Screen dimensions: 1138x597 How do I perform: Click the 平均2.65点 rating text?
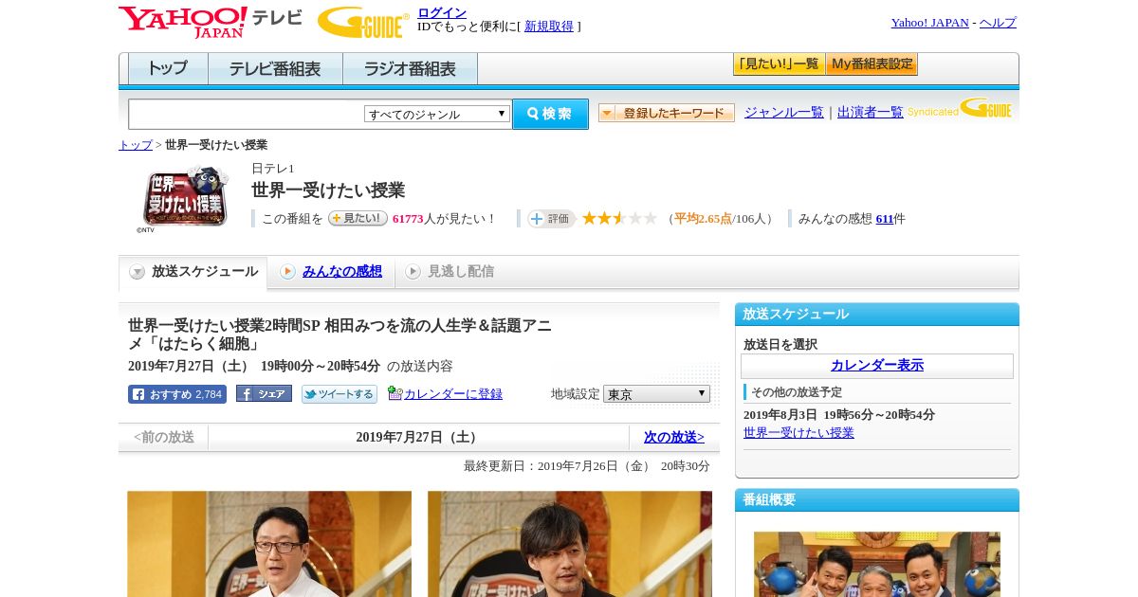pyautogui.click(x=703, y=219)
